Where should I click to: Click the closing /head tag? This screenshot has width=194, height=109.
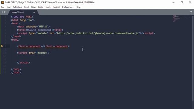16,36
